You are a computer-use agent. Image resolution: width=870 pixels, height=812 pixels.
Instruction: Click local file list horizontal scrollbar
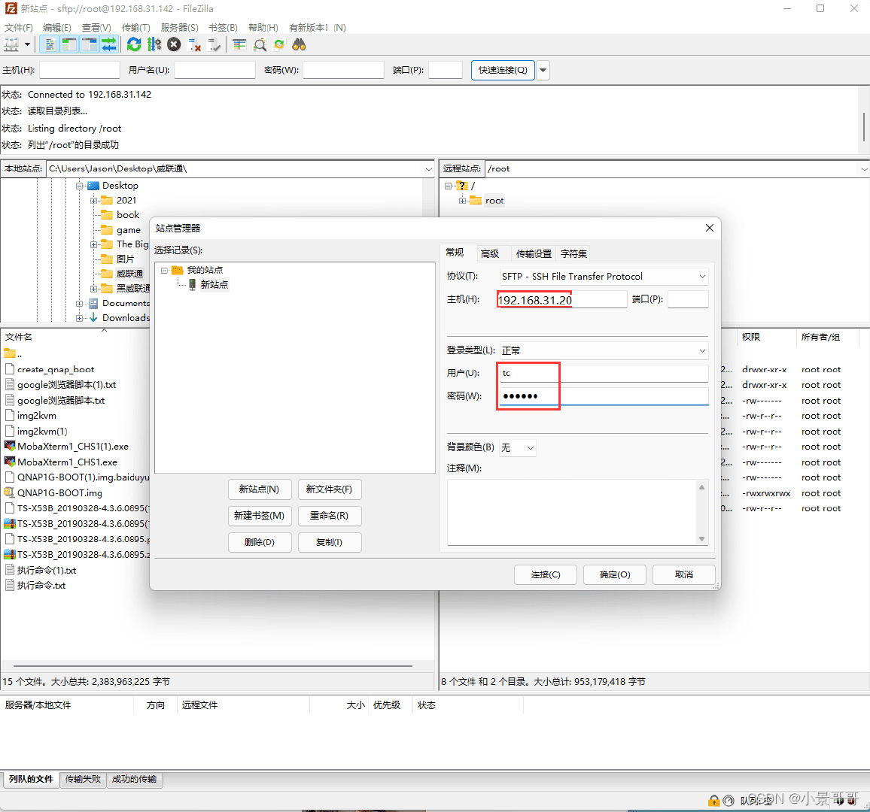coord(212,665)
